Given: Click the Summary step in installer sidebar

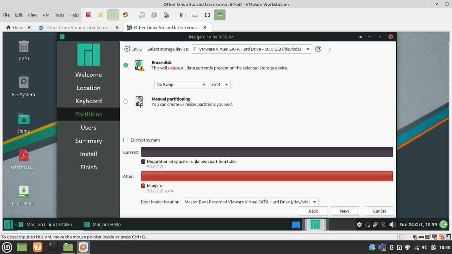Looking at the screenshot, I should 88,141.
